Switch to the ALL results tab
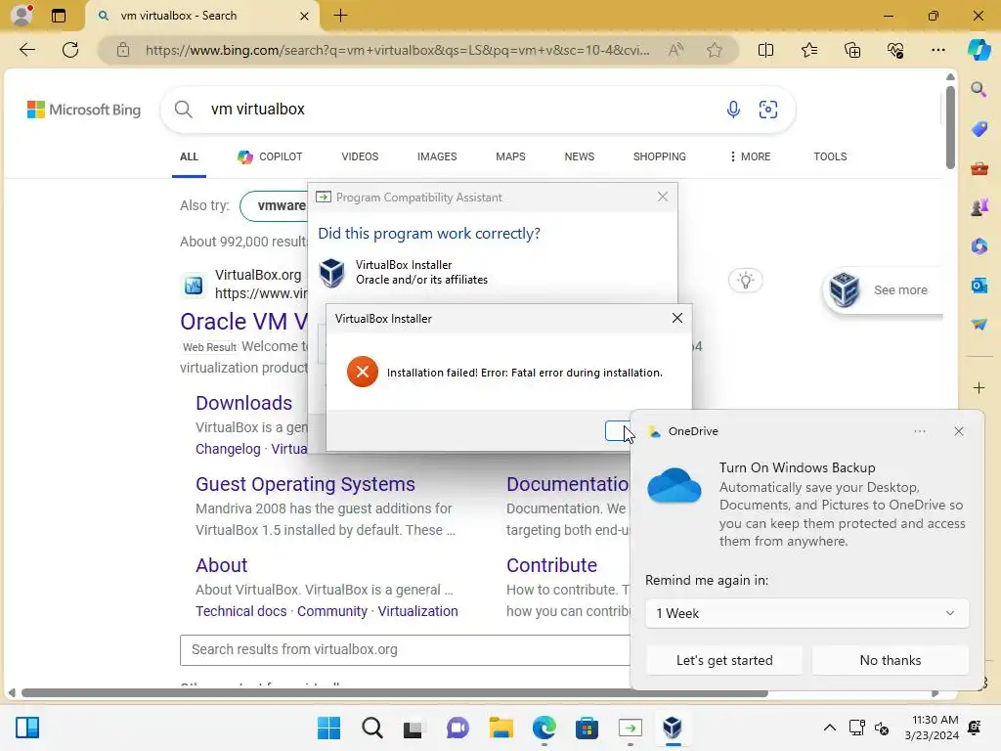 (189, 156)
